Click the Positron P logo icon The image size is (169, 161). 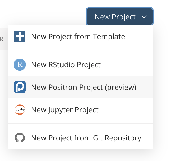pos(20,87)
